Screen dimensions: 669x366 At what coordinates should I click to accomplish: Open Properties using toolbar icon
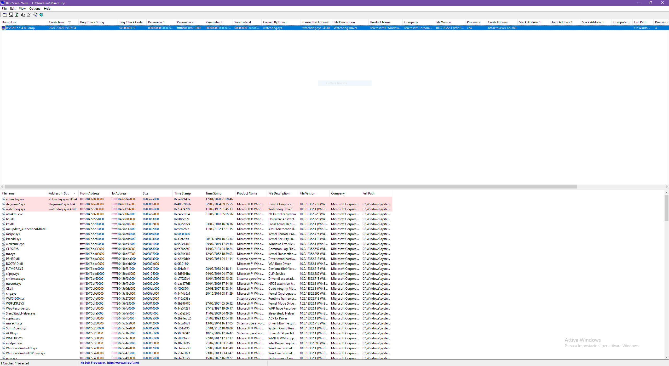29,15
